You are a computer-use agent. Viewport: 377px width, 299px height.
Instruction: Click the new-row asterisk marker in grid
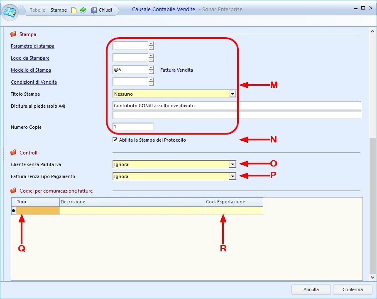tap(13, 211)
